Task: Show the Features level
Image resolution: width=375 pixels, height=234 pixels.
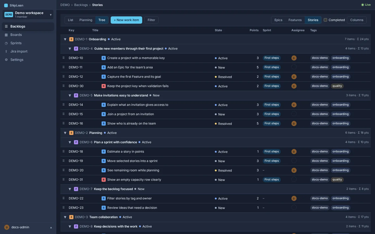Action: click(x=295, y=20)
